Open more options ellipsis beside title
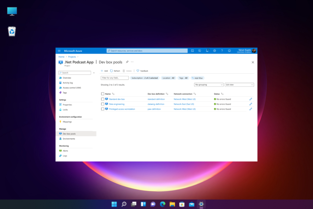This screenshot has width=313, height=209. click(132, 62)
